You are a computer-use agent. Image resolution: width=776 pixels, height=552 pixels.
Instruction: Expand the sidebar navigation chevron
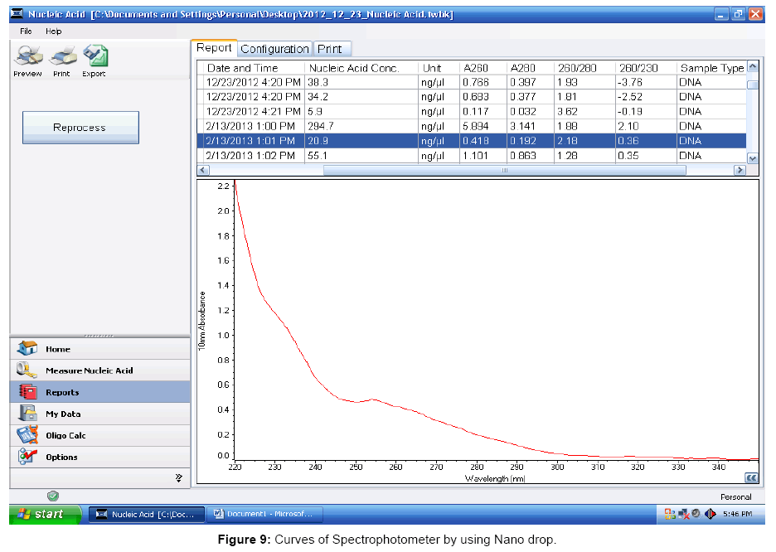[x=178, y=477]
